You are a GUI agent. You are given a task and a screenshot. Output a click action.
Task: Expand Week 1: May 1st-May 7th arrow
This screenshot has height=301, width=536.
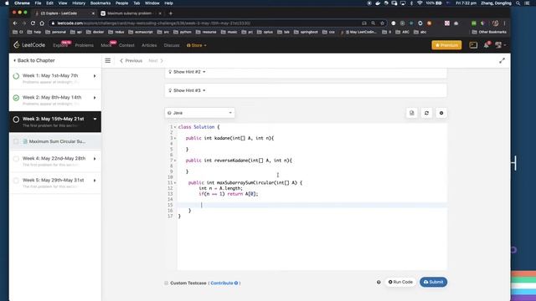click(95, 76)
